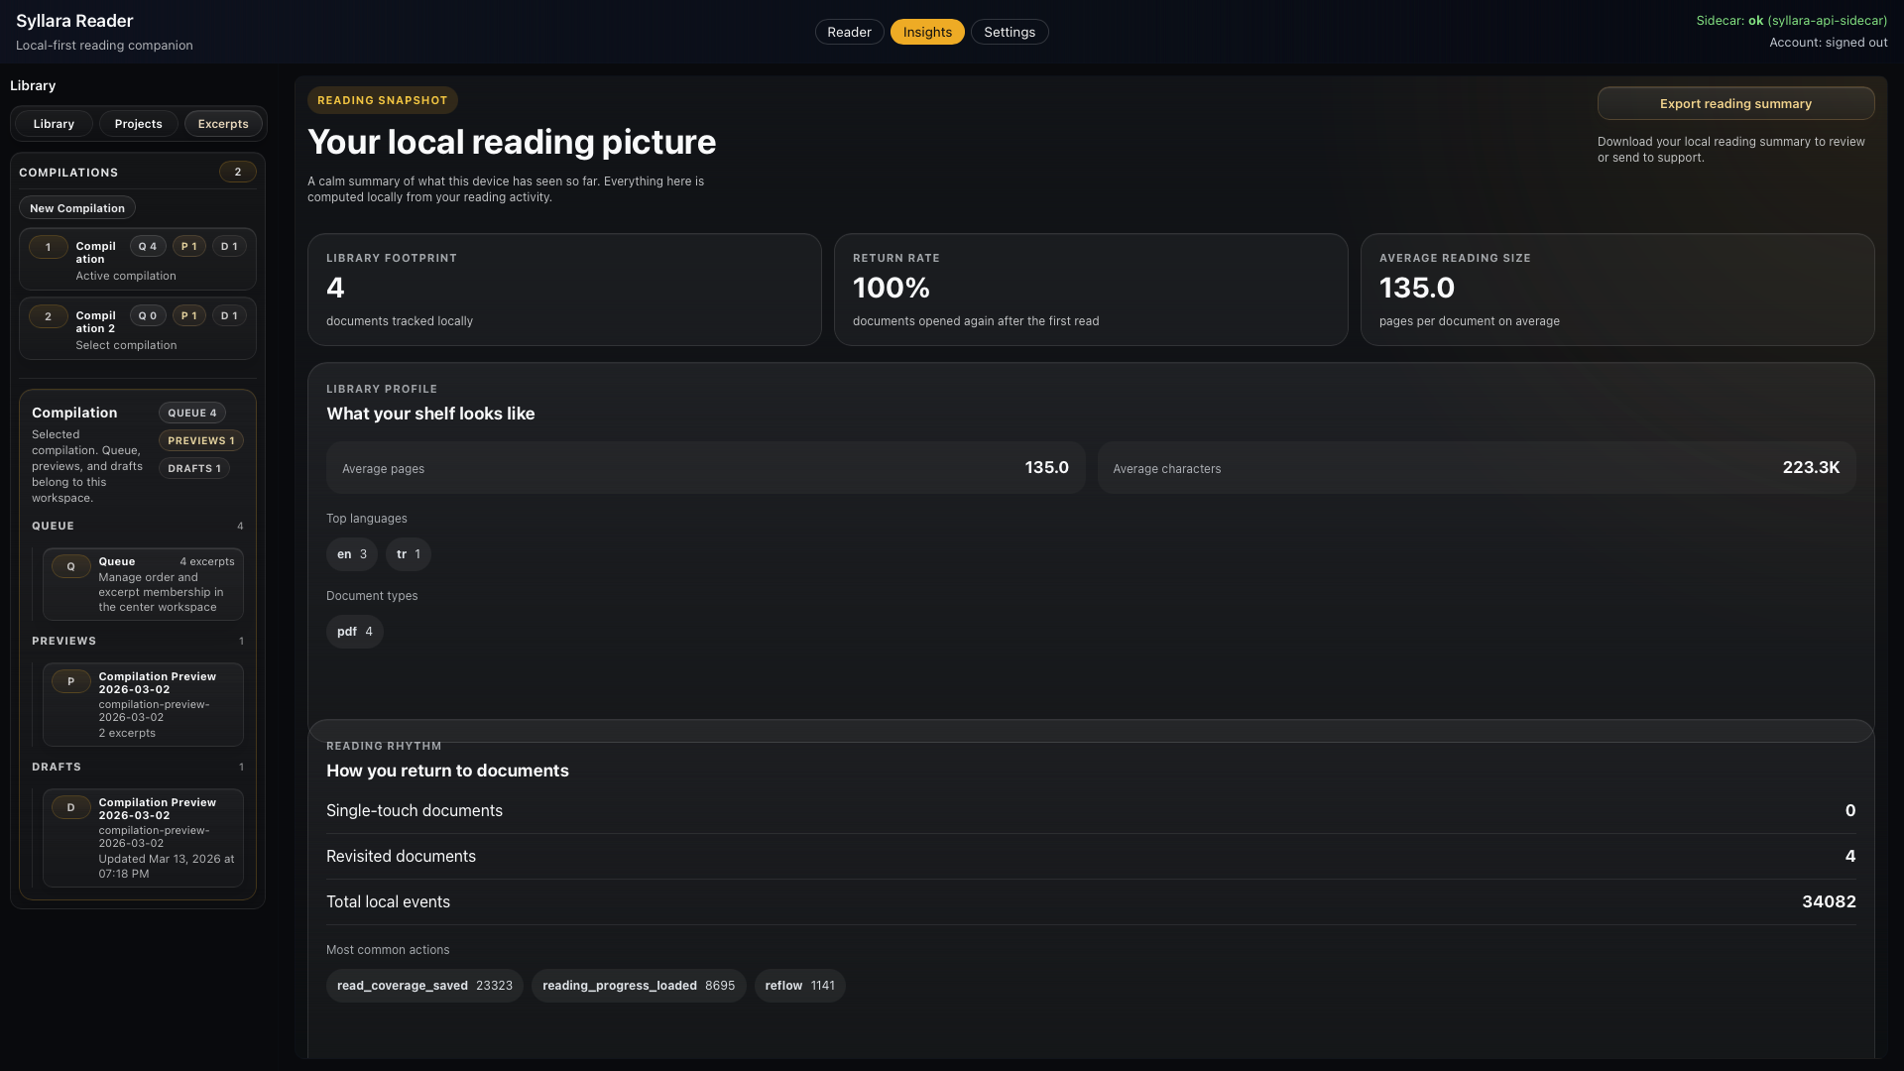
Task: Open the Settings tab
Action: tap(1010, 32)
